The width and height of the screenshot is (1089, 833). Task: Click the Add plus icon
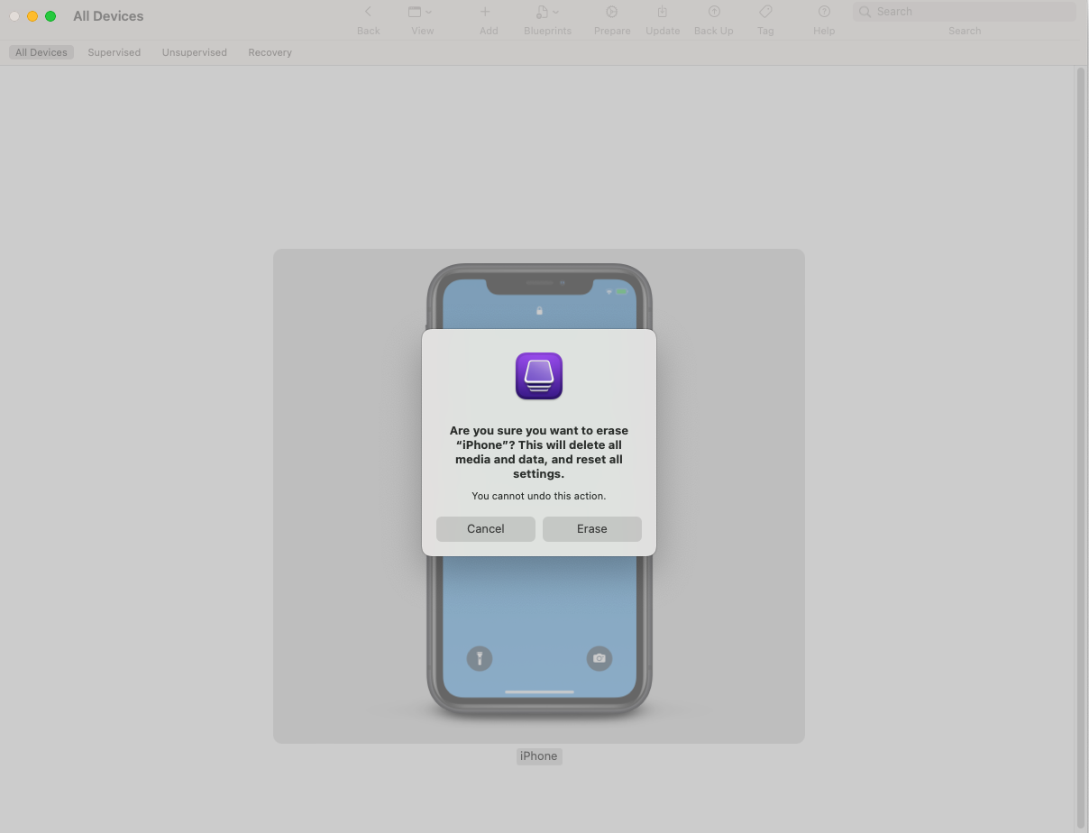pyautogui.click(x=485, y=13)
